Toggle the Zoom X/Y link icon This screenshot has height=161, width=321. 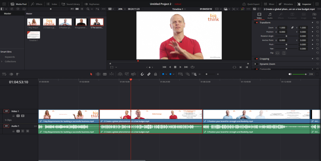point(292,28)
